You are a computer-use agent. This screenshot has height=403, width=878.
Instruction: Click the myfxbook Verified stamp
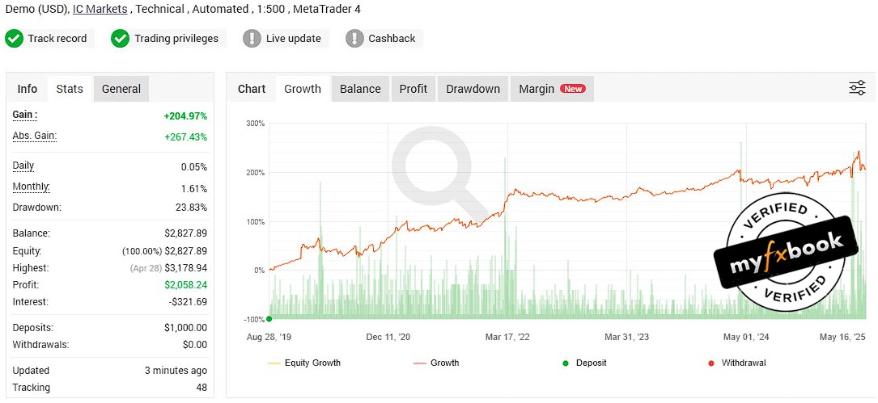pos(784,250)
